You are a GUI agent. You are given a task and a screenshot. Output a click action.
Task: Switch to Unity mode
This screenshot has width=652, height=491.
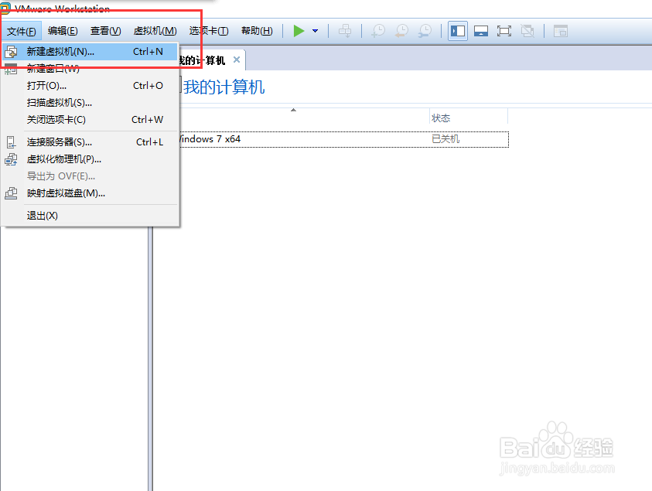(x=527, y=31)
